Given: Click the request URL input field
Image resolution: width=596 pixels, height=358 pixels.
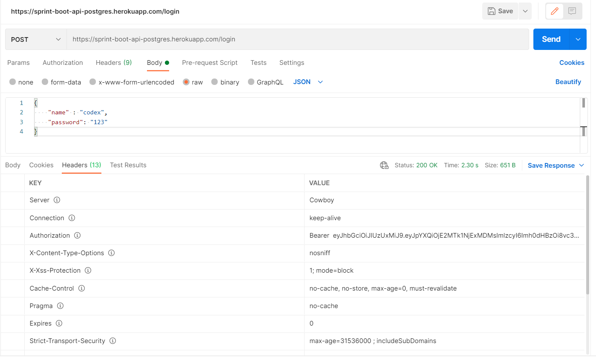Looking at the screenshot, I should [x=297, y=39].
